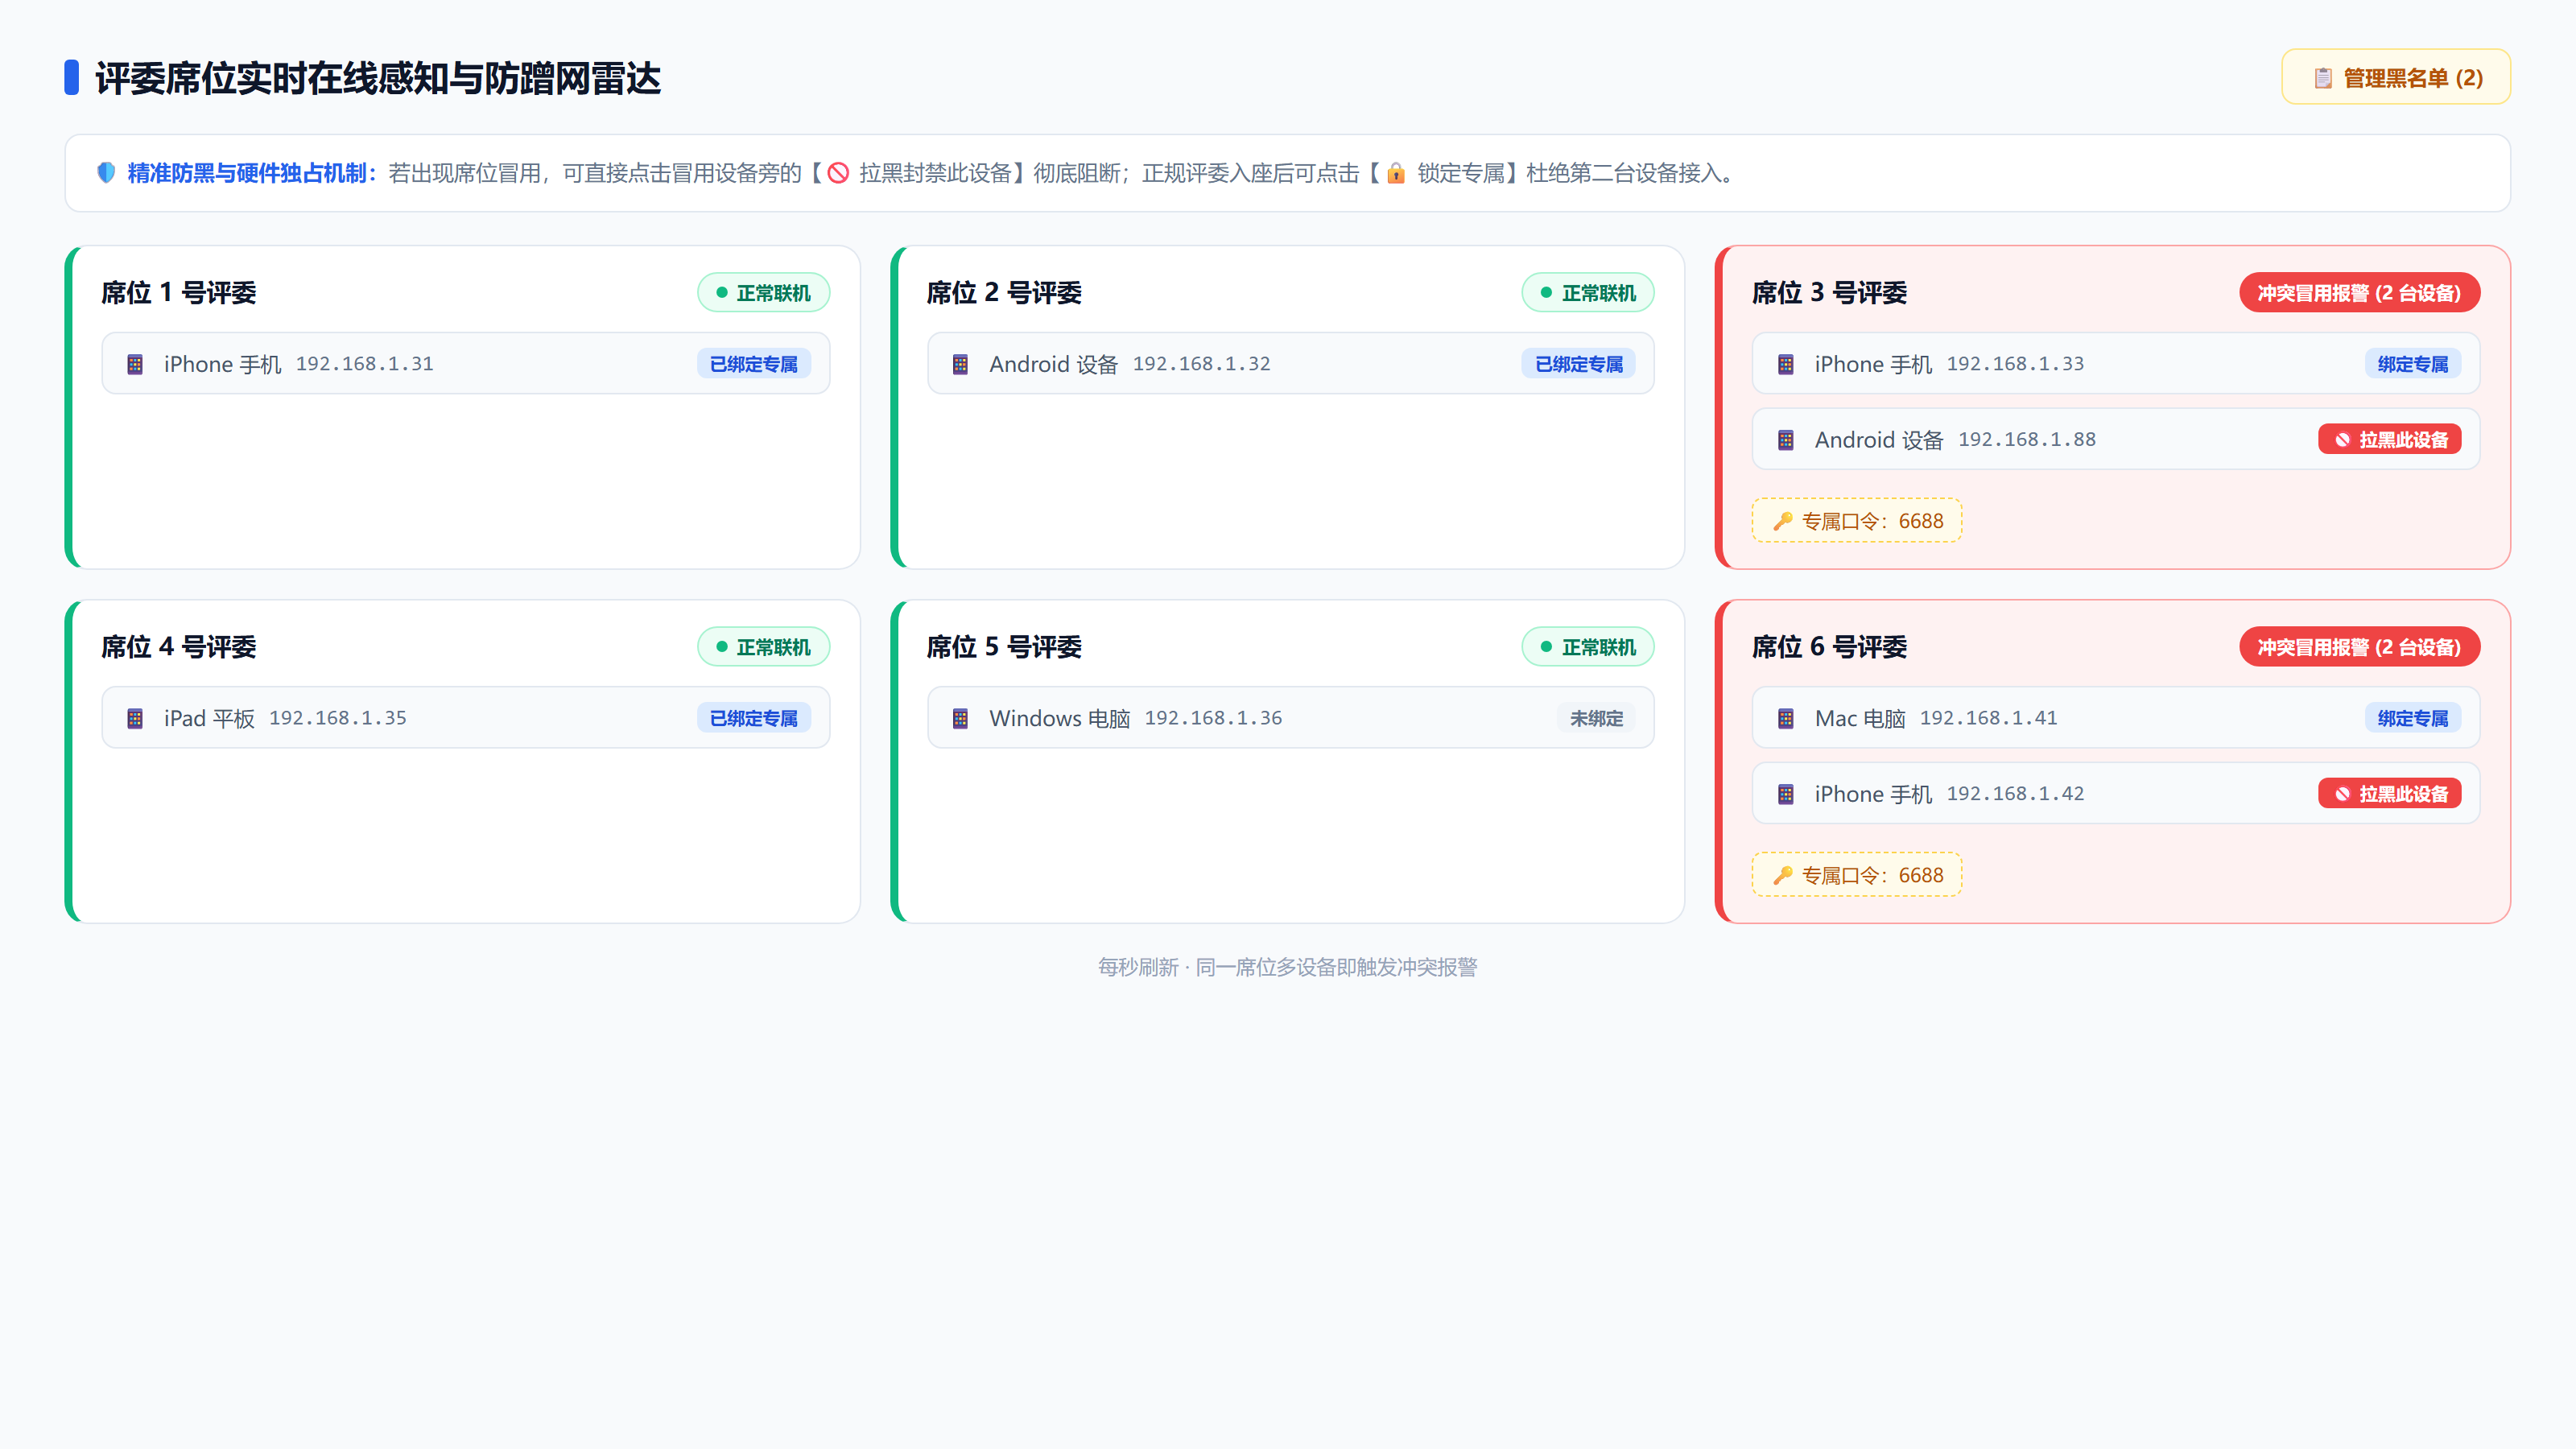
Task: Click device icon beside iPhone 192.168.1.31
Action: [135, 364]
